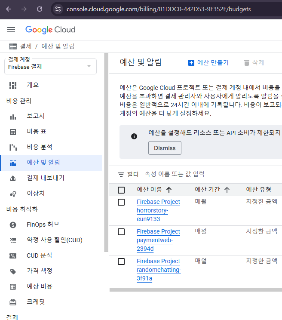Click the 결제 내보내기 upload icon

13,178
